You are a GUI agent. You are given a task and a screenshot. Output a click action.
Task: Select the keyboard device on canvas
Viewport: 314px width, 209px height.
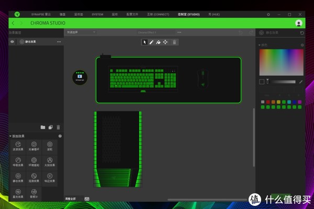tap(143, 79)
